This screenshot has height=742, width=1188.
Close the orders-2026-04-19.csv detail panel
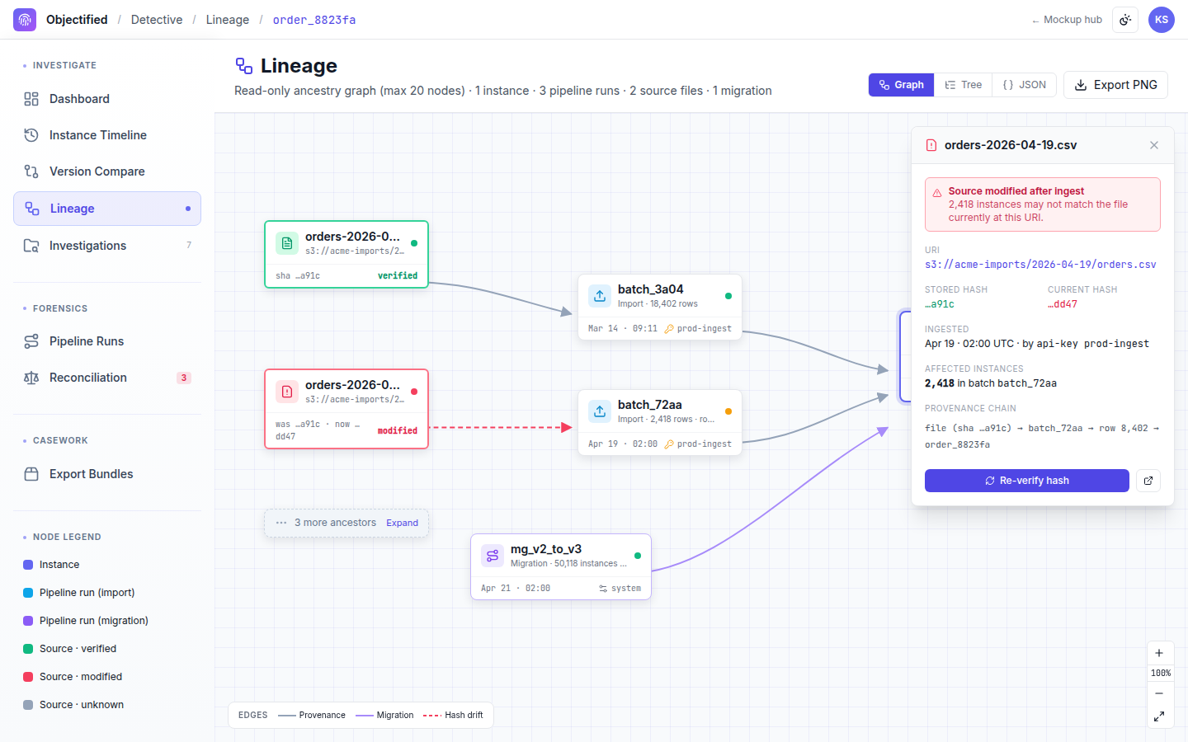[1154, 145]
